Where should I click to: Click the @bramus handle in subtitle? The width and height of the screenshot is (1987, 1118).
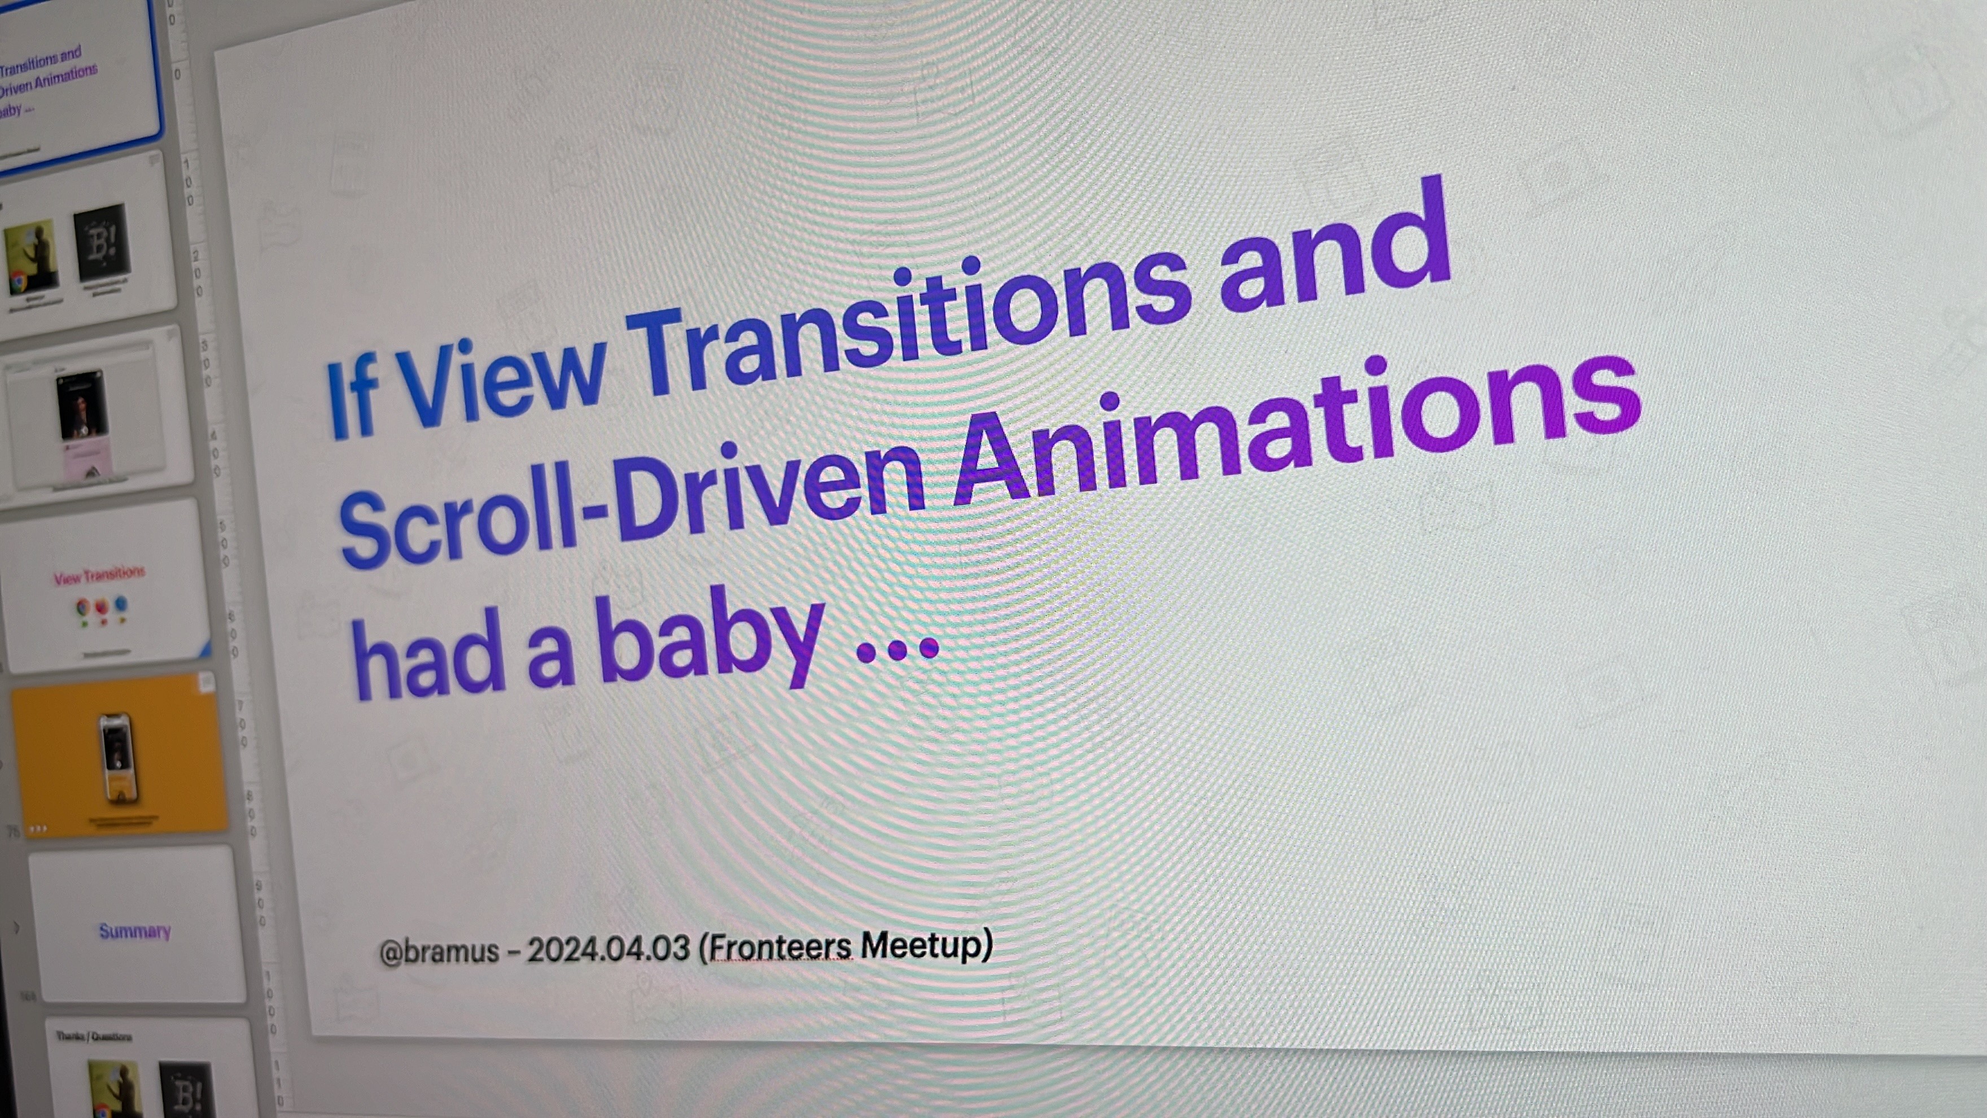(x=440, y=952)
